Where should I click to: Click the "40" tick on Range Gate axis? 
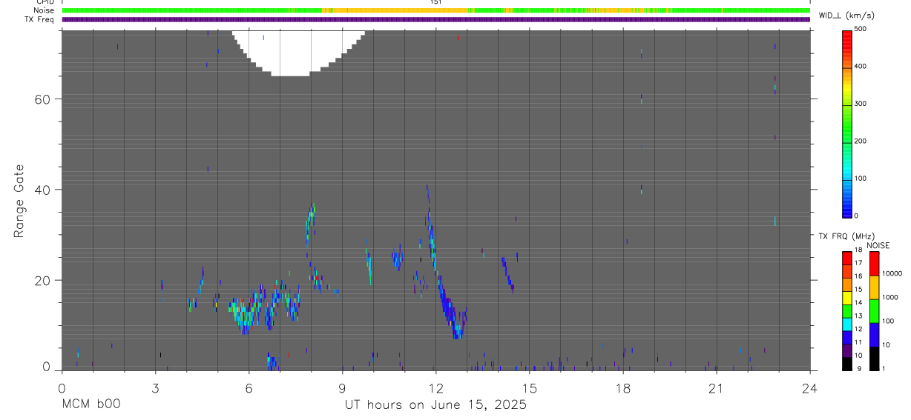tap(42, 190)
